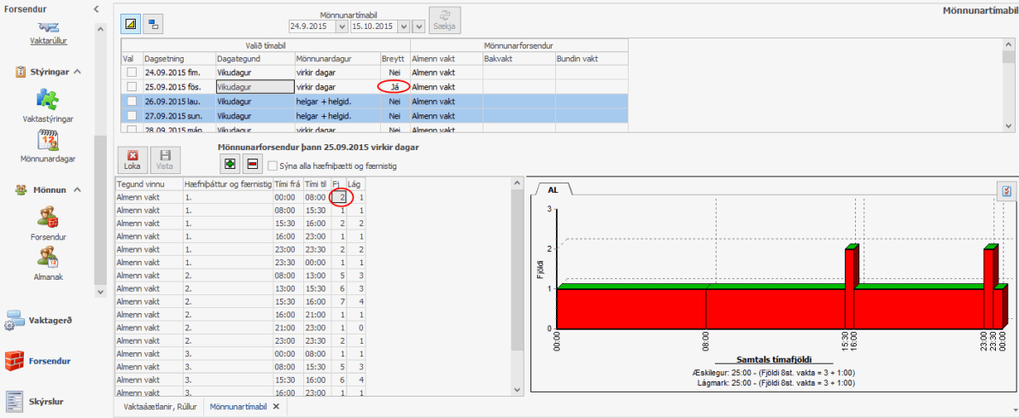Click the Loka close button
This screenshot has height=418, width=1019.
click(x=132, y=160)
